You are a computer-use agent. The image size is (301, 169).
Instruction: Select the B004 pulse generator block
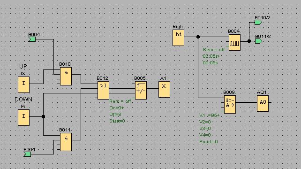tap(234, 43)
